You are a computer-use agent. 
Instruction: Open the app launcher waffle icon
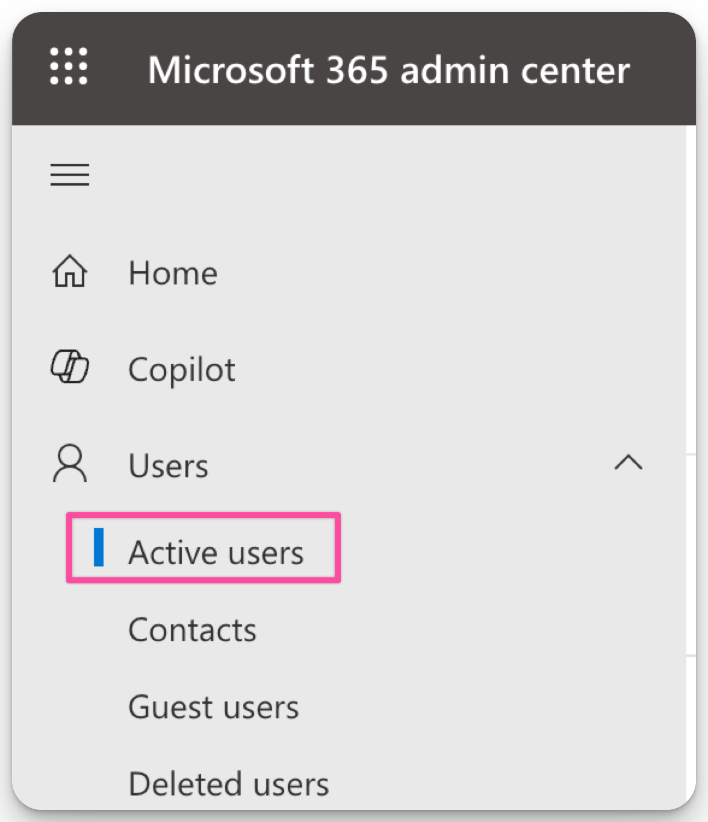coord(68,66)
